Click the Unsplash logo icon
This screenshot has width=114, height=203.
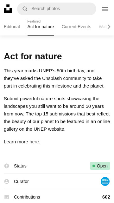click(x=8, y=9)
